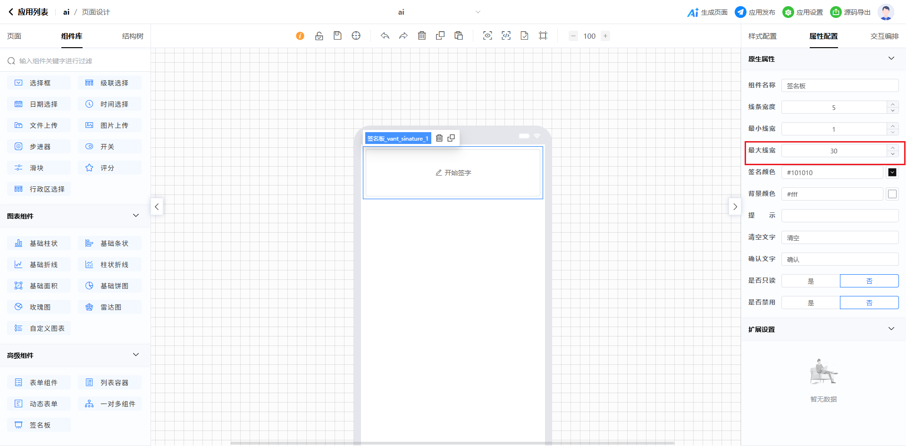Click the paste clipboard icon in toolbar
This screenshot has width=906, height=446.
pos(459,36)
